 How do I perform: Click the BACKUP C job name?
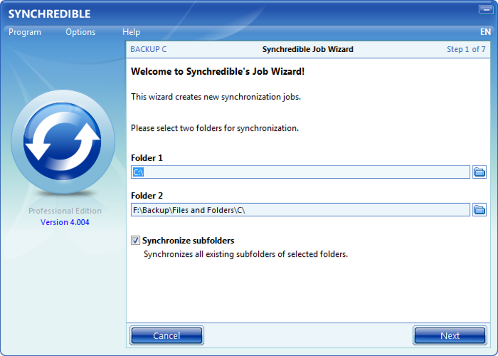148,49
